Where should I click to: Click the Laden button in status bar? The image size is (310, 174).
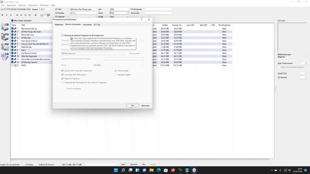tap(123, 164)
